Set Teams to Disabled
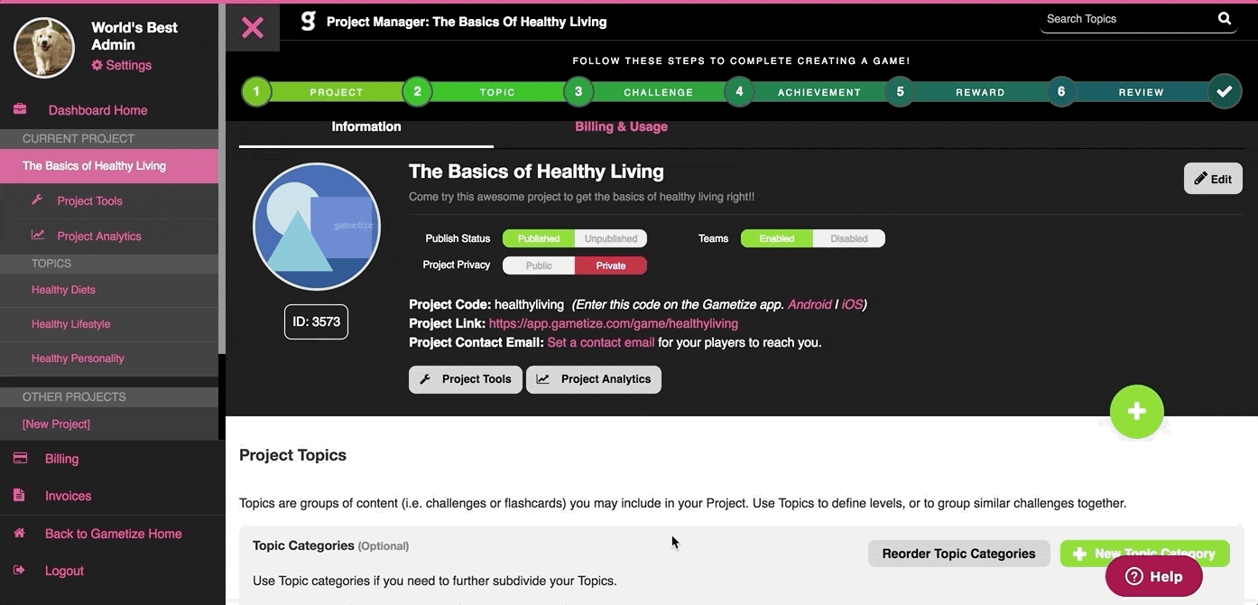The image size is (1258, 605). [x=849, y=238]
